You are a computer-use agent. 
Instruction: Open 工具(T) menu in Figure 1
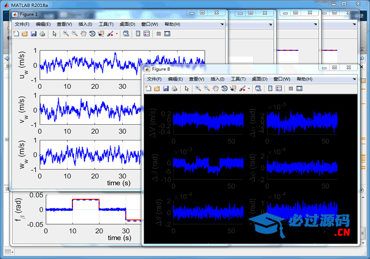106,24
